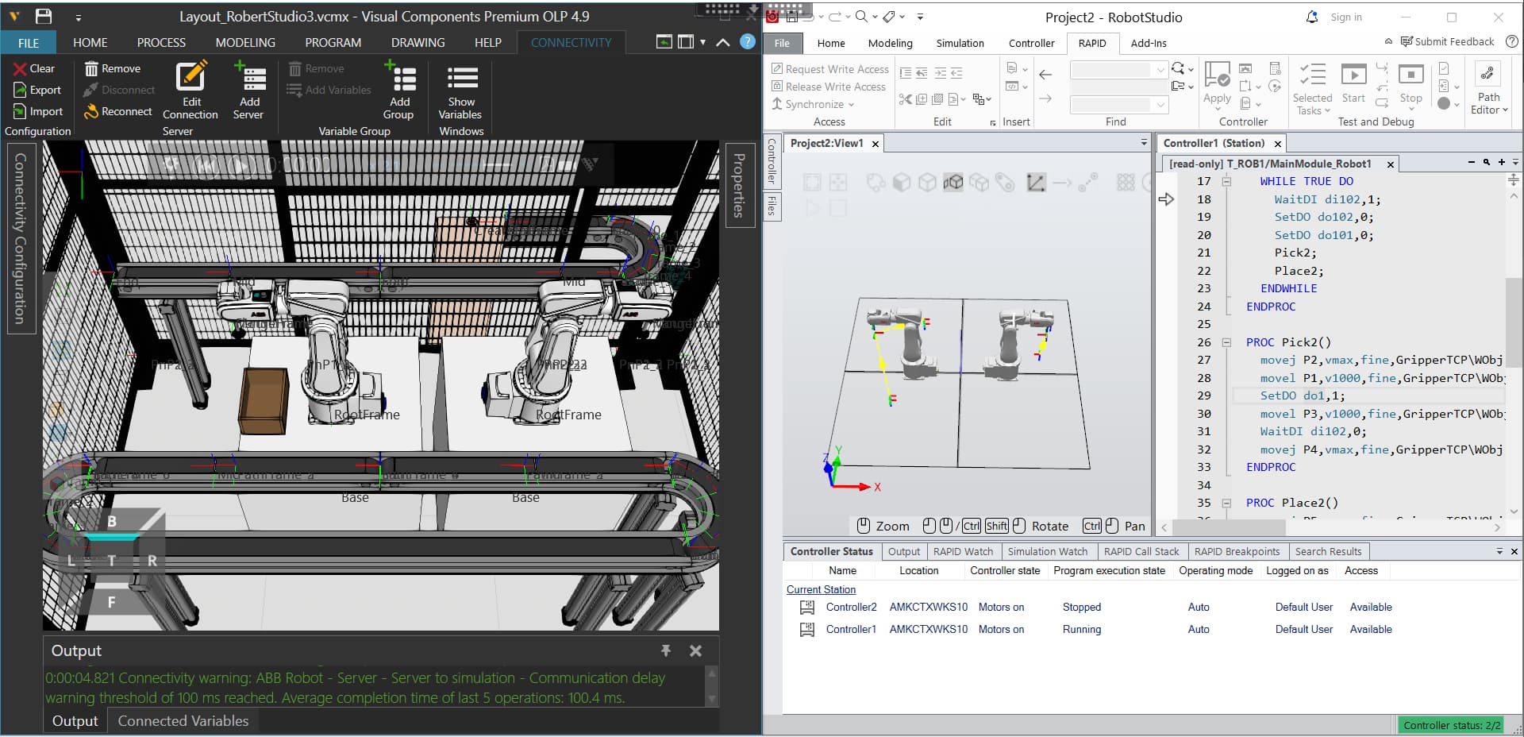This screenshot has height=737, width=1524.
Task: Open Path Editor in RobotStudio
Action: click(x=1488, y=87)
